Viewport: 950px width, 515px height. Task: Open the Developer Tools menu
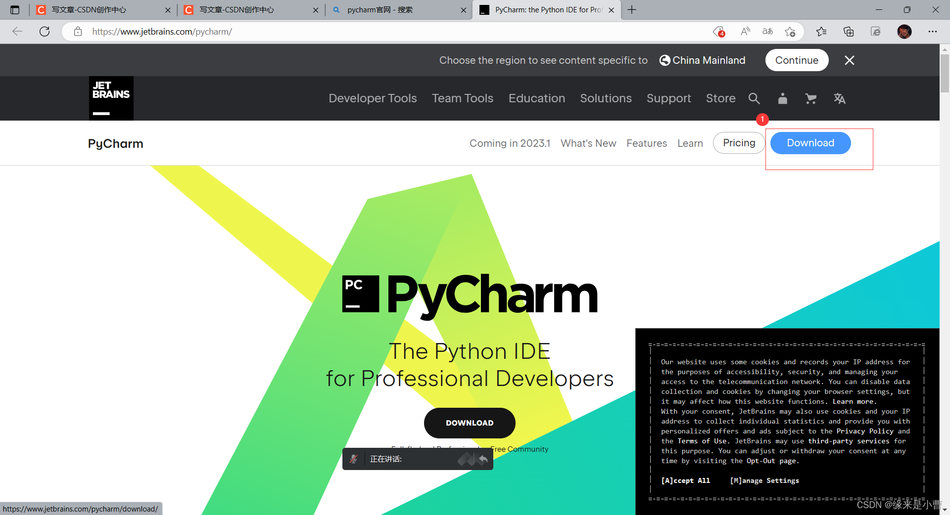tap(373, 98)
